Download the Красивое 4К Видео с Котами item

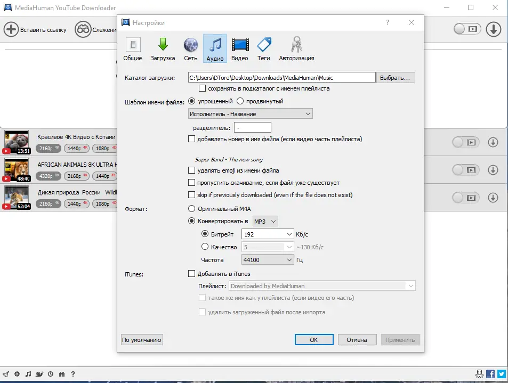(x=493, y=142)
